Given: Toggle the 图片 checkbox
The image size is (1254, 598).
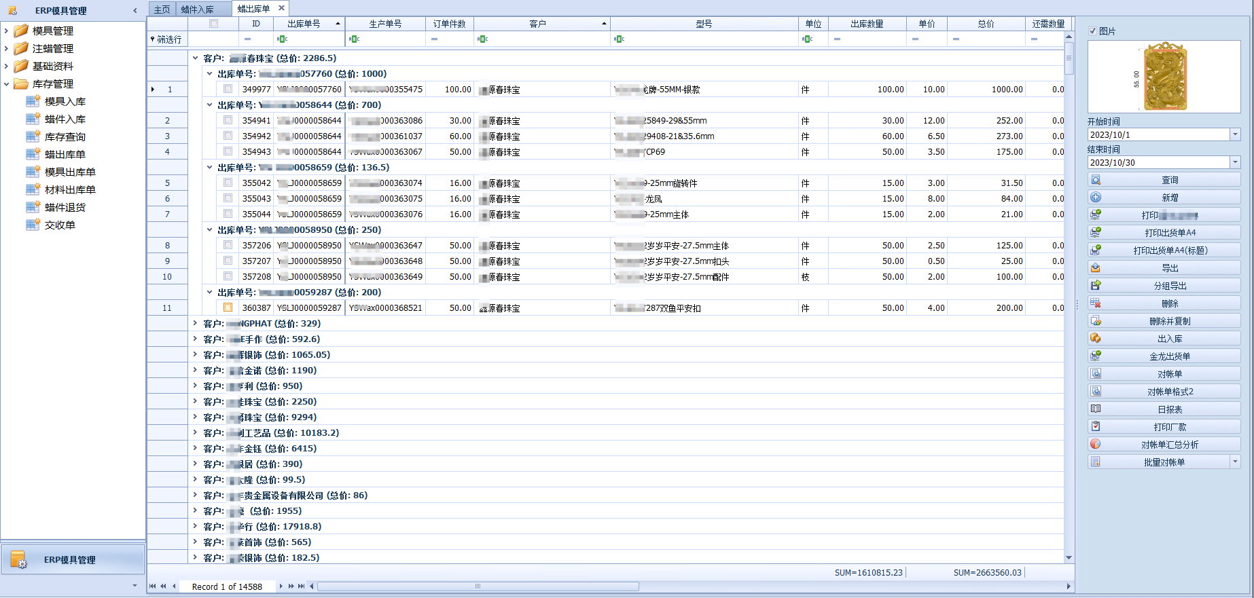Looking at the screenshot, I should [1092, 31].
